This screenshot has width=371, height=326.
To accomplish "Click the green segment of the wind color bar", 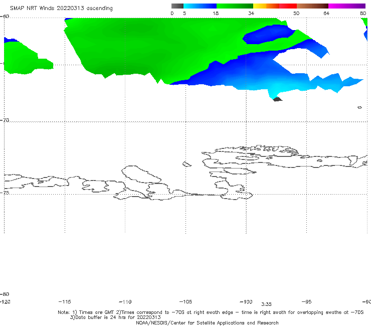I will [235, 6].
